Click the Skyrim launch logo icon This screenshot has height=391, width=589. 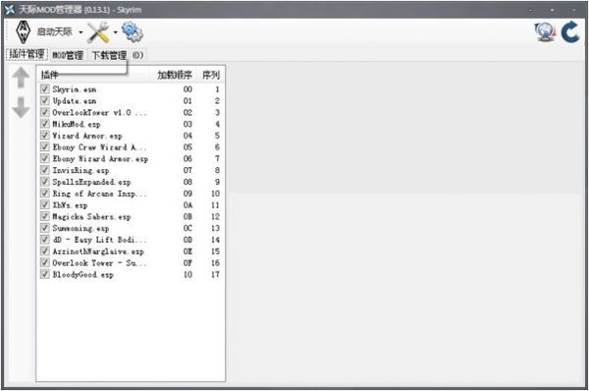(x=23, y=32)
